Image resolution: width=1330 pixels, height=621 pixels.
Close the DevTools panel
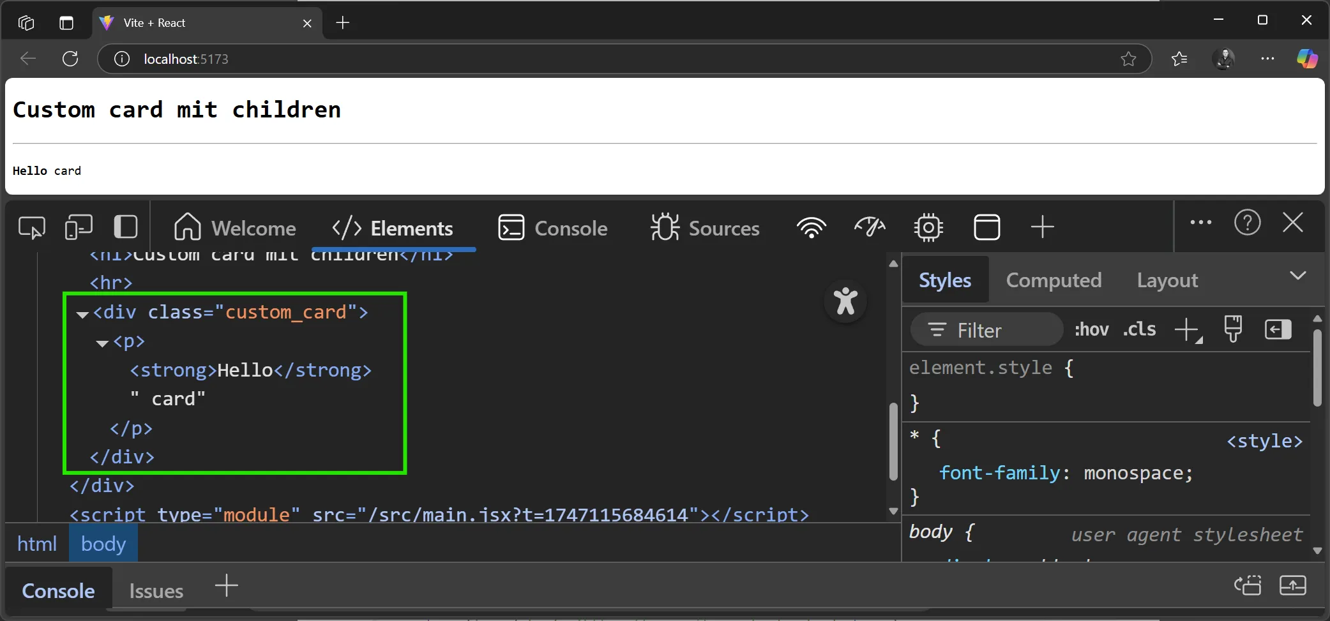(x=1293, y=223)
